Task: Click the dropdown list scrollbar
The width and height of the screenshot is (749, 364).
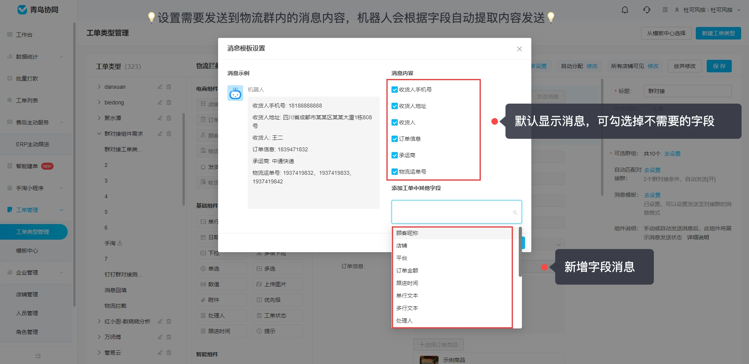Action: 520,252
